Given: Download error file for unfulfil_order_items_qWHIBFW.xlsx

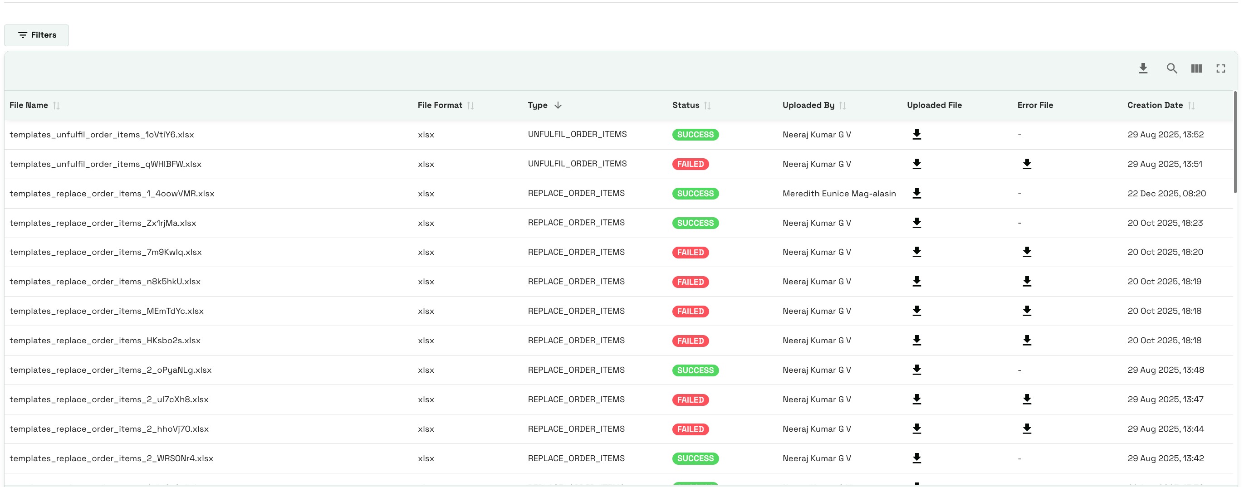Looking at the screenshot, I should click(x=1027, y=164).
